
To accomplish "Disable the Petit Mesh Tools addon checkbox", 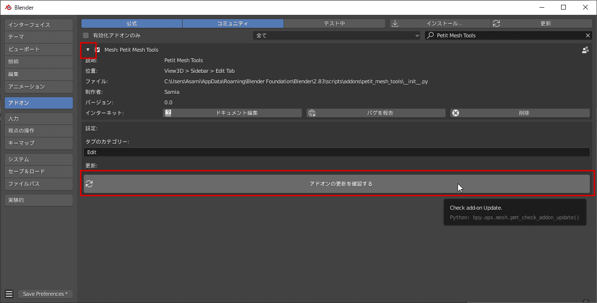I will pyautogui.click(x=98, y=50).
